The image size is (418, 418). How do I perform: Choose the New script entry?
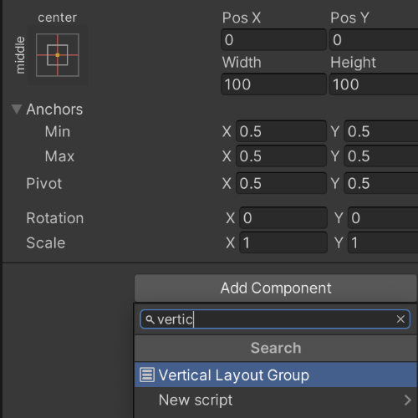(x=276, y=400)
